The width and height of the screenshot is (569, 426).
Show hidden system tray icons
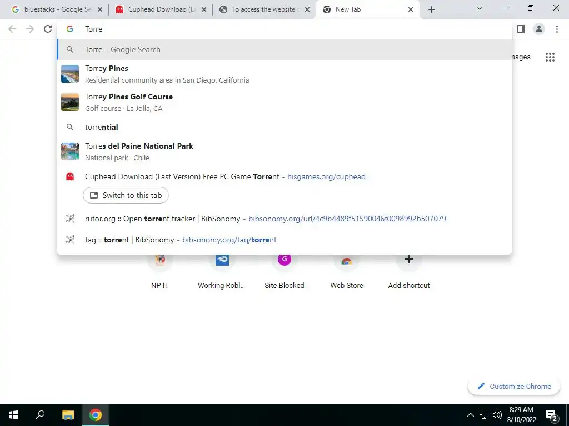(x=470, y=415)
